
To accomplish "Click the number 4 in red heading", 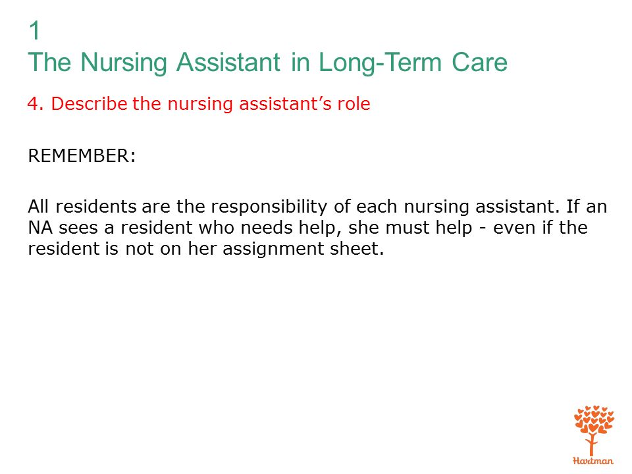I will pyautogui.click(x=36, y=103).
